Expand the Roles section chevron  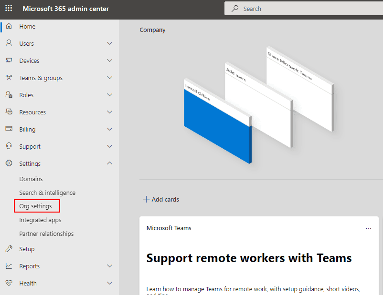pos(109,95)
